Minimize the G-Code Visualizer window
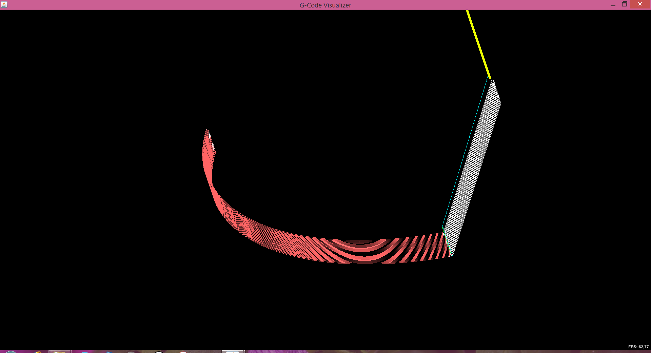Screen dimensions: 651x353 613,5
